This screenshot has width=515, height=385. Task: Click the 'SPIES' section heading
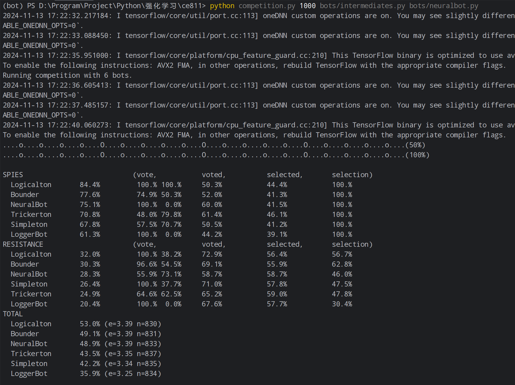[13, 175]
